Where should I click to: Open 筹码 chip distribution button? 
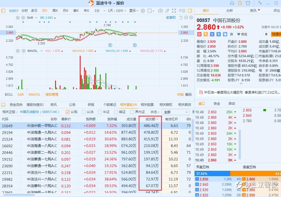click(188, 94)
